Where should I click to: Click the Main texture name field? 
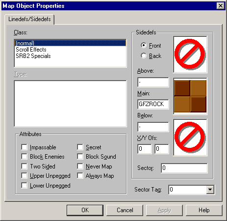coord(153,104)
